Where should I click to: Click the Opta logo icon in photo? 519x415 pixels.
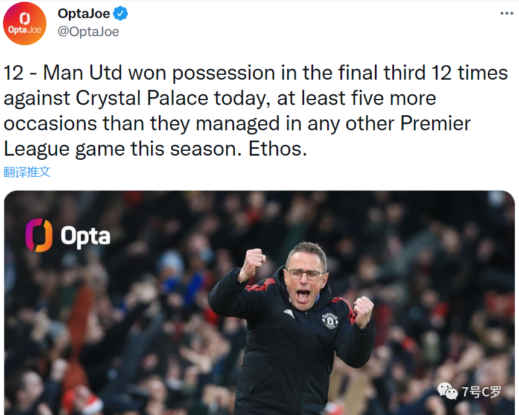(x=39, y=235)
